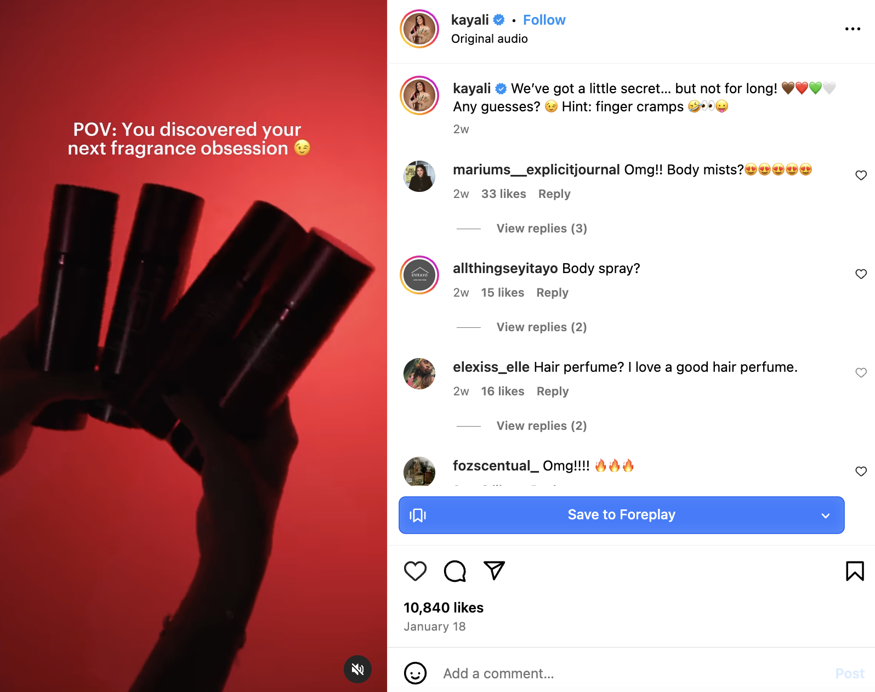Click kayali verified badge in header
The height and width of the screenshot is (692, 875).
click(499, 20)
